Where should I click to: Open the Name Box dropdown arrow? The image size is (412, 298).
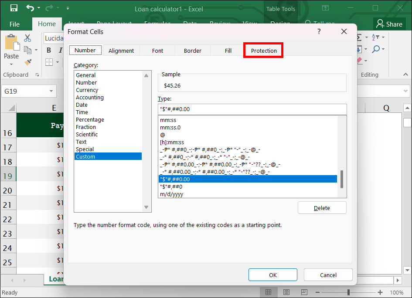pos(51,91)
